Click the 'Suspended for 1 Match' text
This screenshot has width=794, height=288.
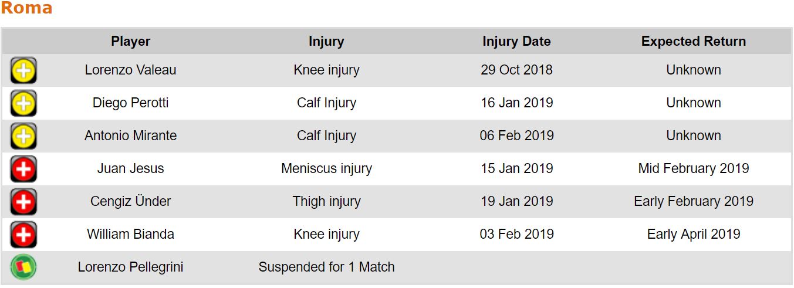[x=326, y=267]
